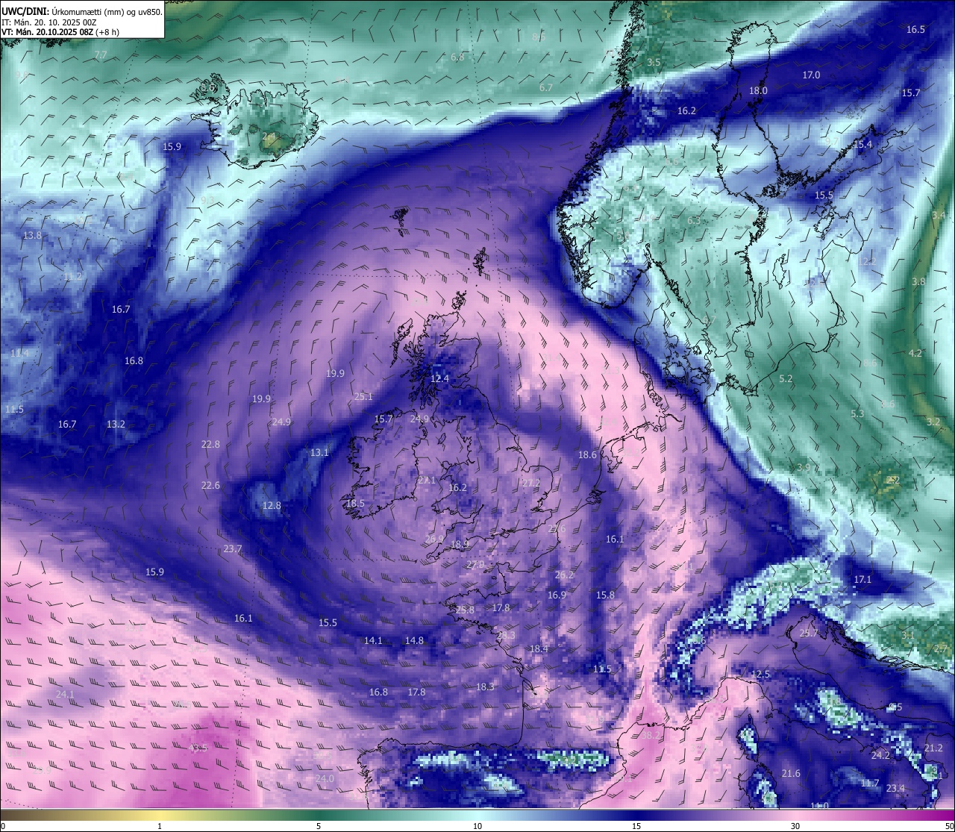Click the 13.1 value west of Ireland
The width and height of the screenshot is (955, 832).
pos(319,453)
